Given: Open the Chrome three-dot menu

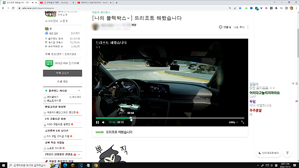Looking at the screenshot, I should 296,8.
